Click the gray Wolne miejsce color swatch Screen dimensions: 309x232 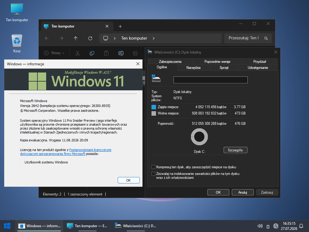pyautogui.click(x=154, y=113)
